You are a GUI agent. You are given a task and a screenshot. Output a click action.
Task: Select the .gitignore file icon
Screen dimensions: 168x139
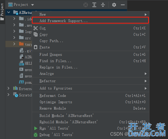[x=22, y=50]
